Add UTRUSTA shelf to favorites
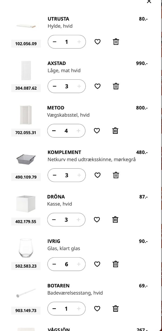 [97, 42]
